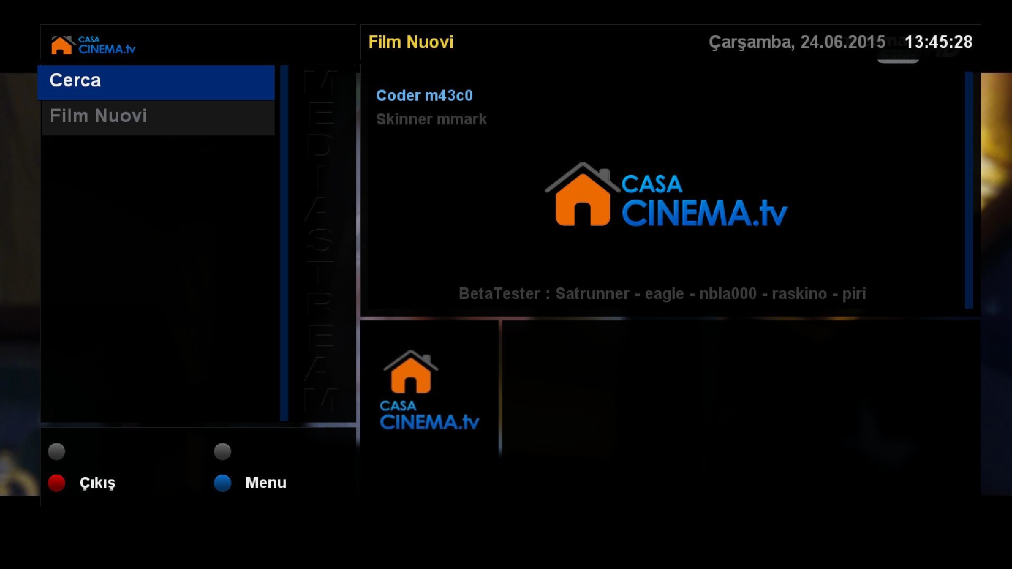Click the Skinner mmark credit line

tap(431, 119)
